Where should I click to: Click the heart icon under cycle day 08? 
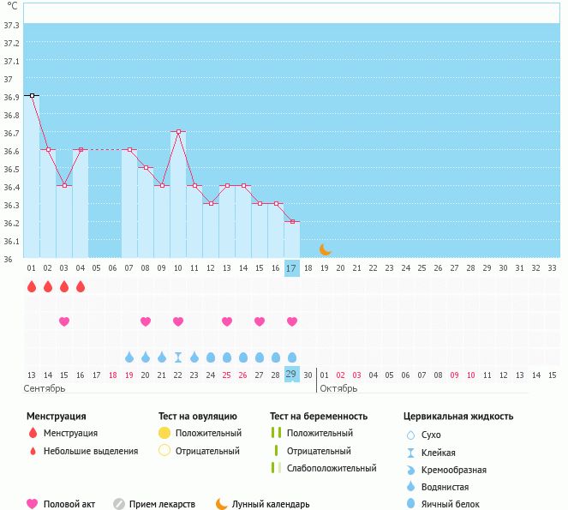coord(146,321)
